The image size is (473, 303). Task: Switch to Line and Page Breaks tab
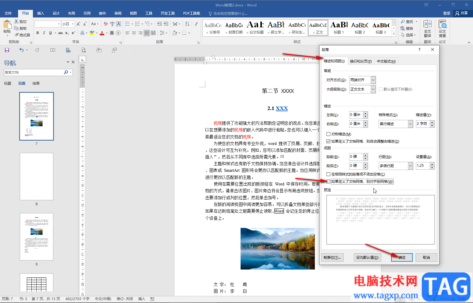click(x=361, y=61)
